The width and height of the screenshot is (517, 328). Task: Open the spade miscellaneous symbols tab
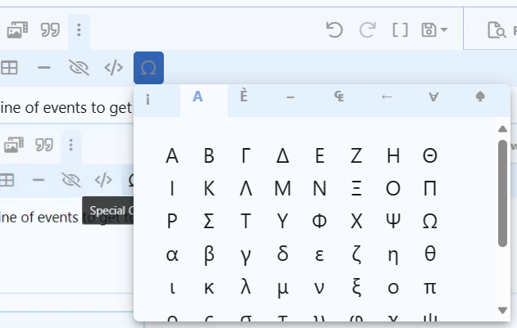480,97
